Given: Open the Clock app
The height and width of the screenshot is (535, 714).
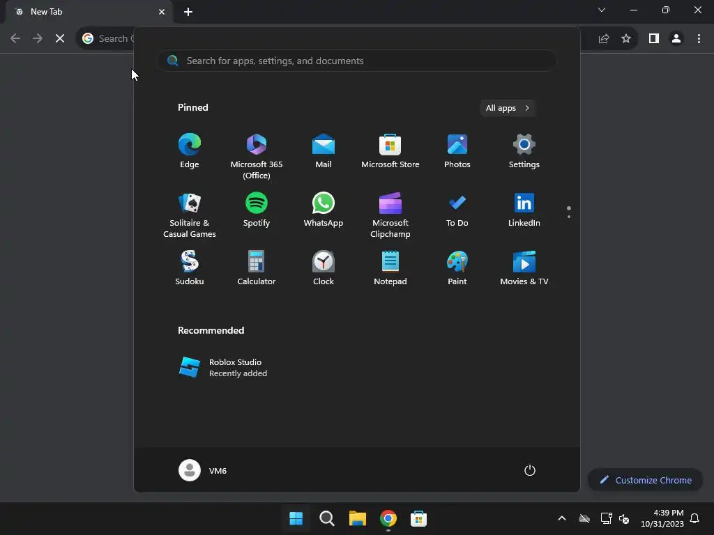Looking at the screenshot, I should 324,268.
